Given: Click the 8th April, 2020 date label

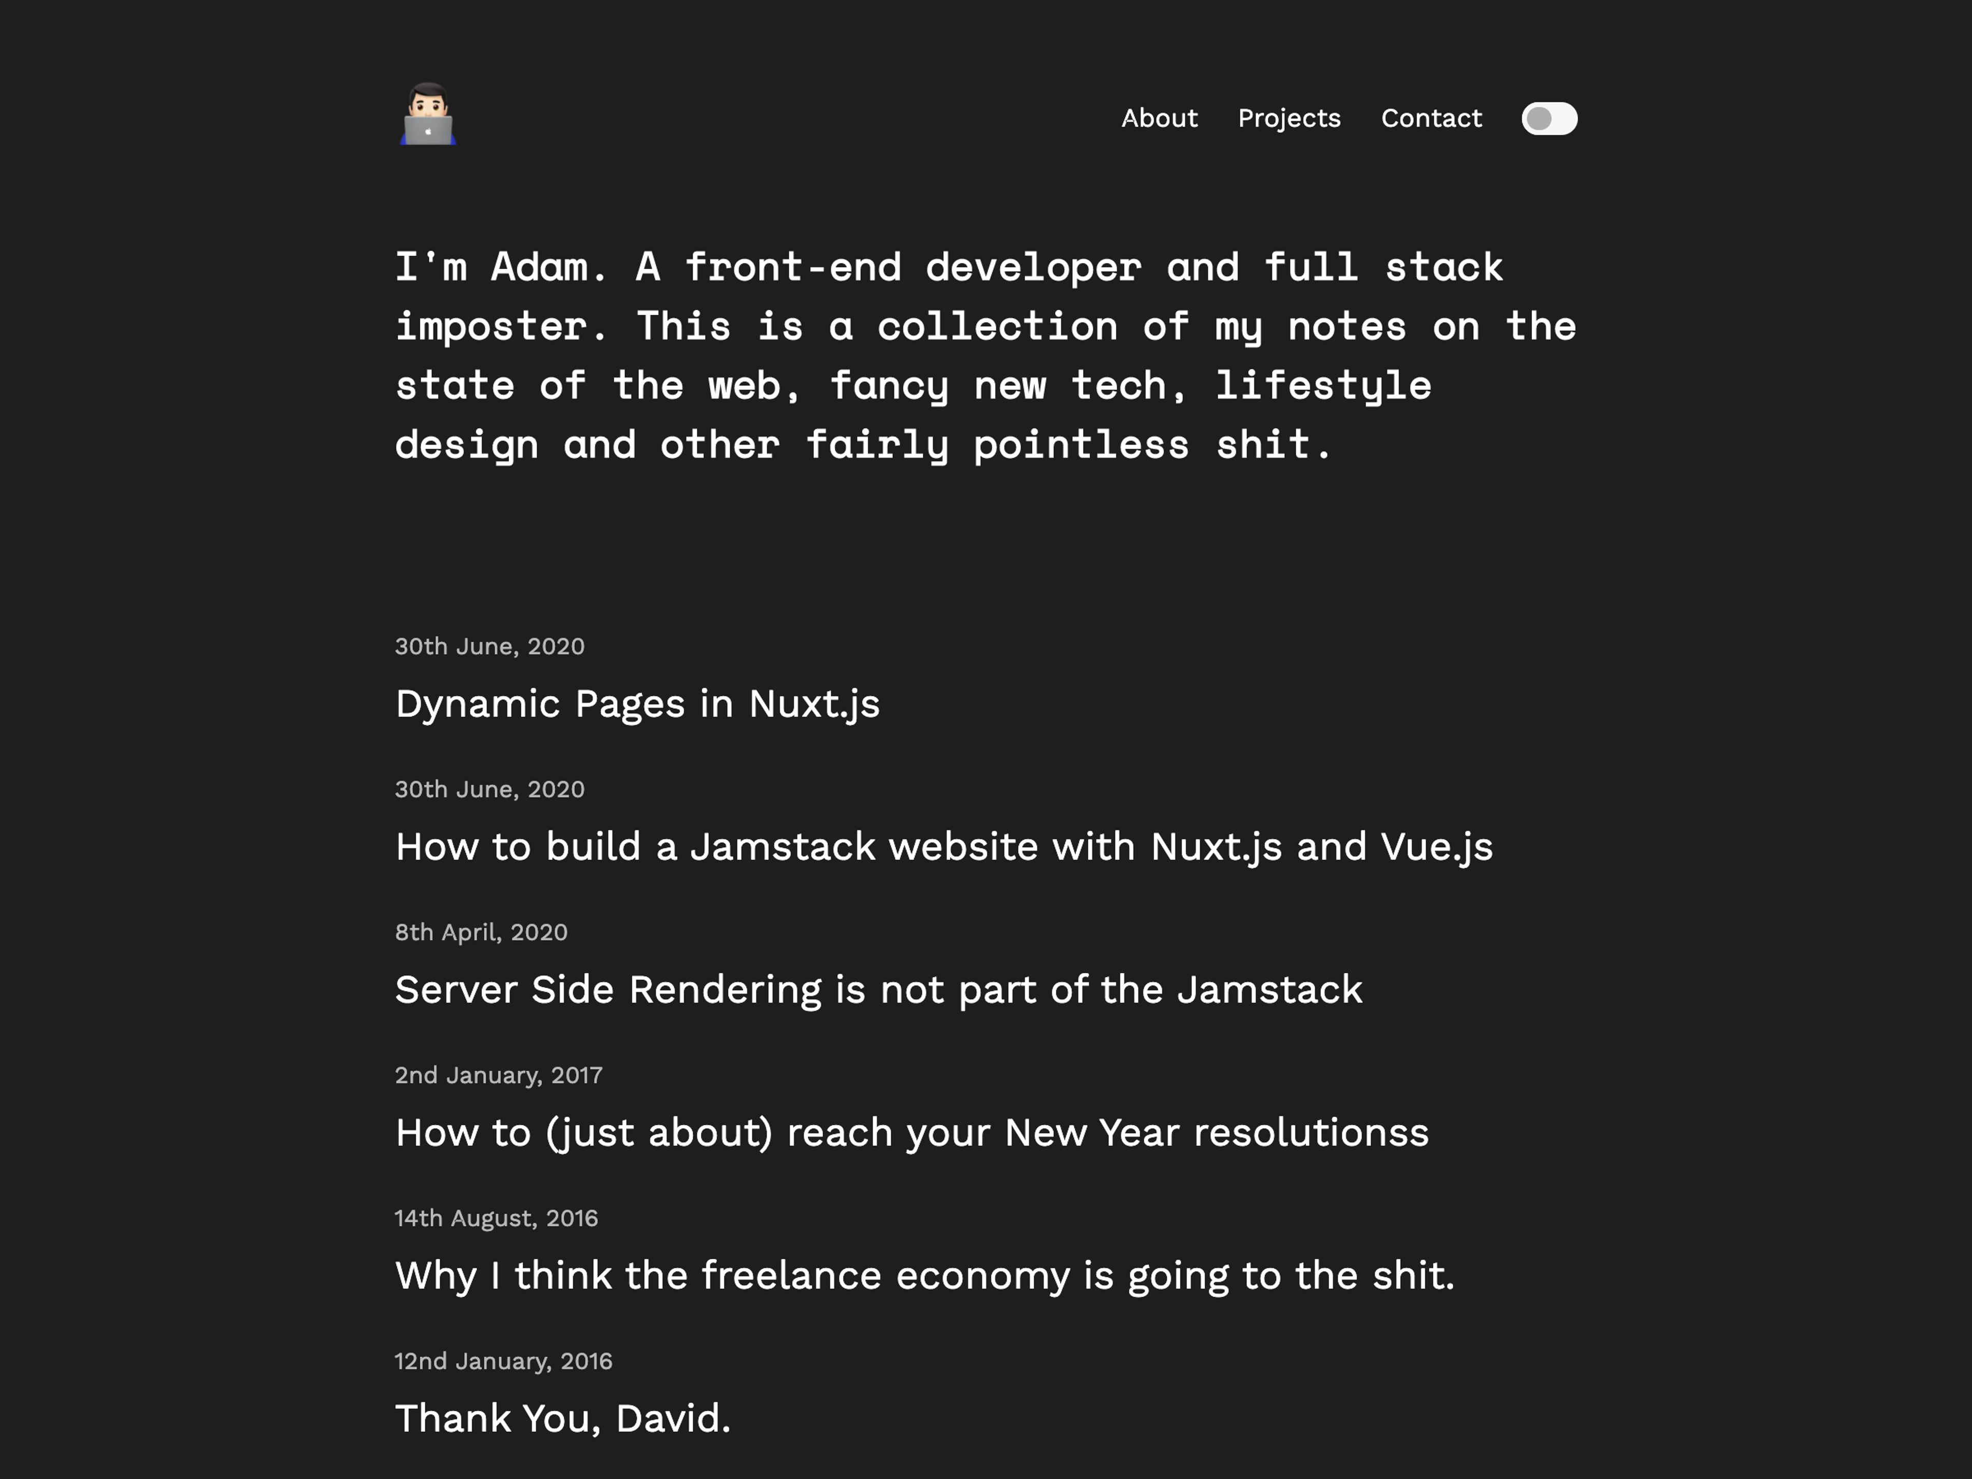Looking at the screenshot, I should pyautogui.click(x=481, y=932).
